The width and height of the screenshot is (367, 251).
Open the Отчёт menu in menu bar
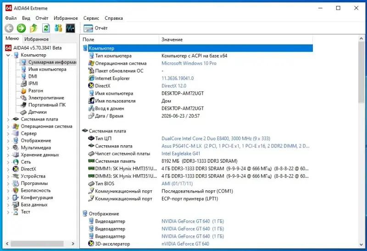click(x=42, y=18)
